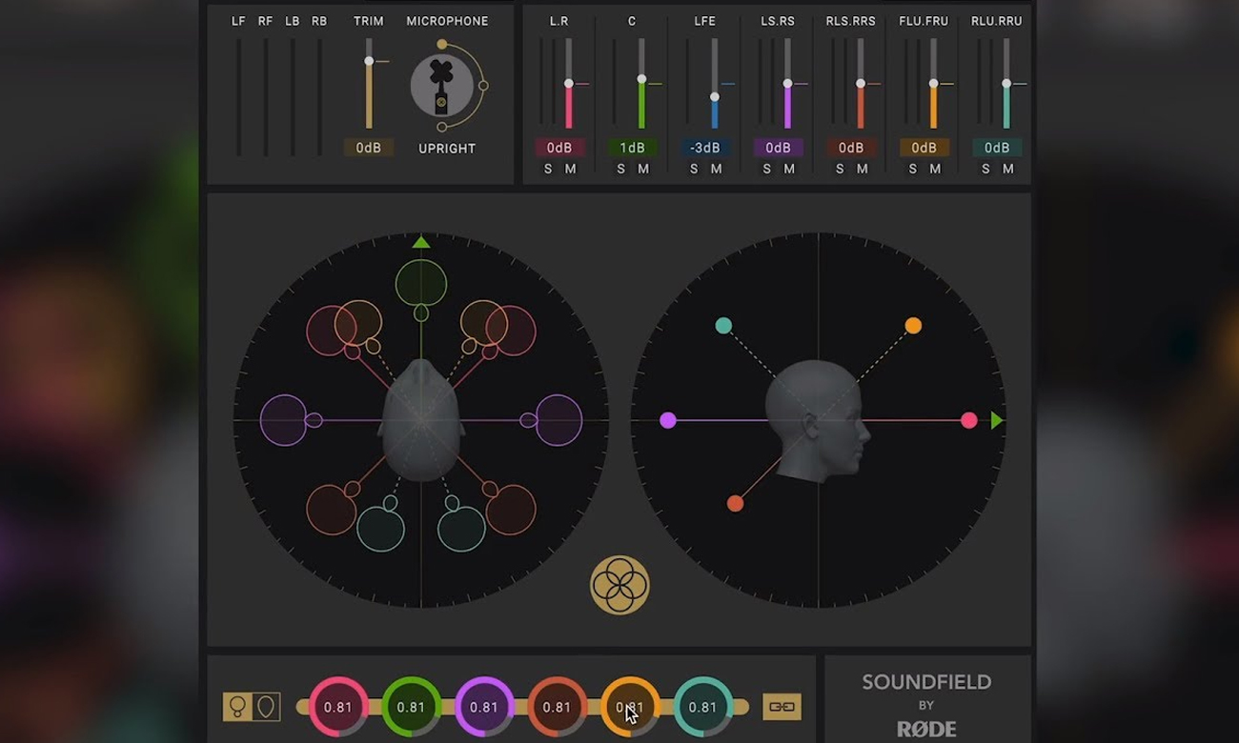Mute the RLU.RRU channel
The image size is (1239, 743).
(1007, 169)
